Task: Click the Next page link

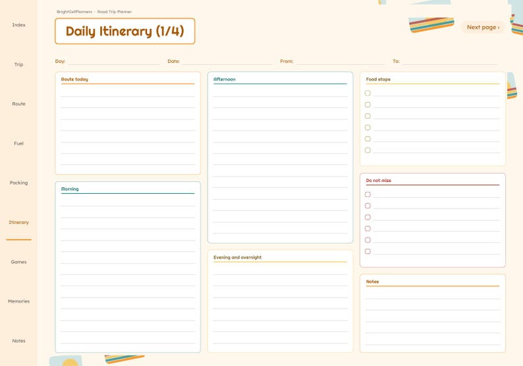Action: (483, 28)
